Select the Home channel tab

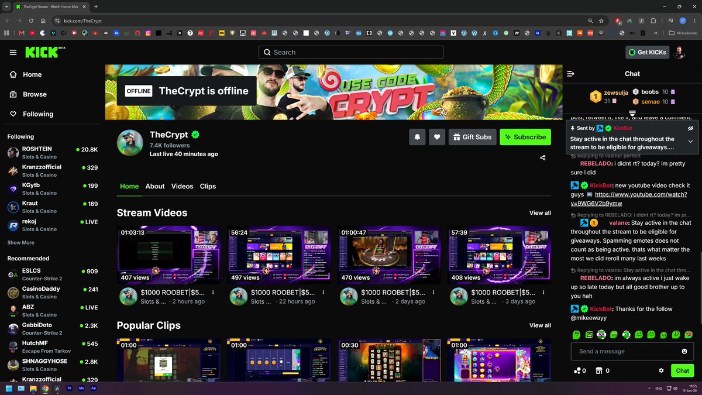(x=129, y=186)
